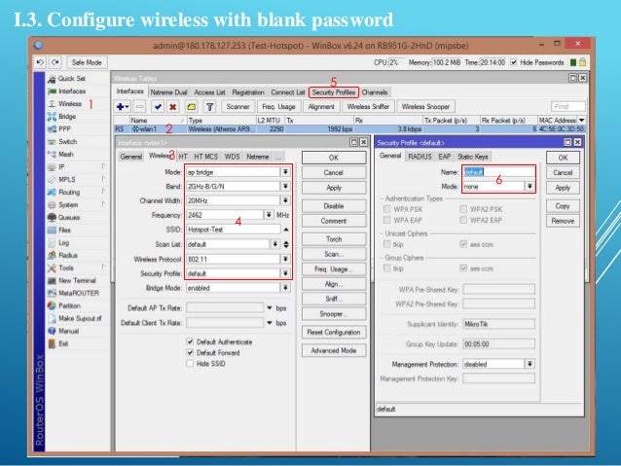Image resolution: width=621 pixels, height=466 pixels.
Task: Open PPP menu in sidebar
Action: (x=59, y=129)
